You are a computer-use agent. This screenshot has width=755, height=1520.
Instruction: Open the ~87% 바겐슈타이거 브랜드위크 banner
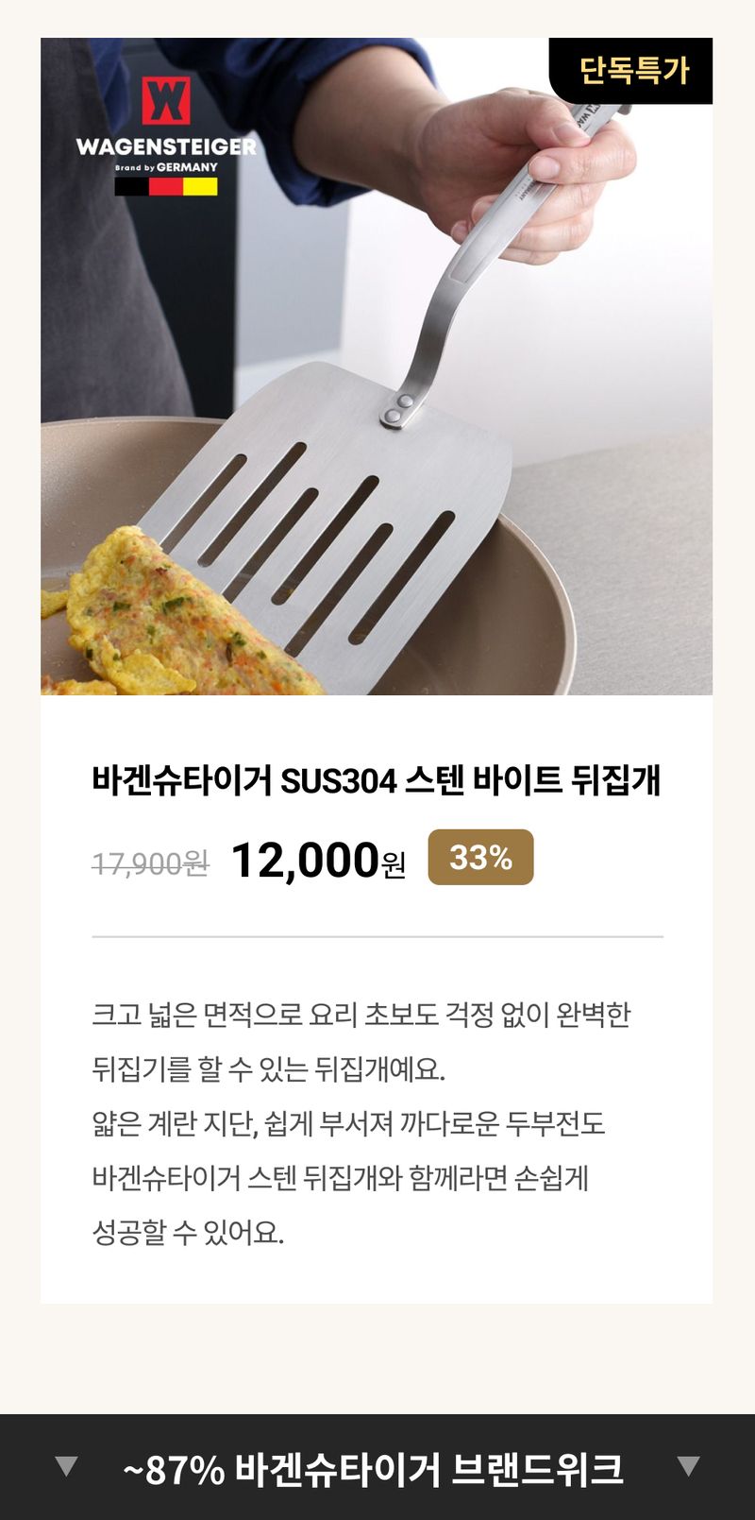(374, 1469)
